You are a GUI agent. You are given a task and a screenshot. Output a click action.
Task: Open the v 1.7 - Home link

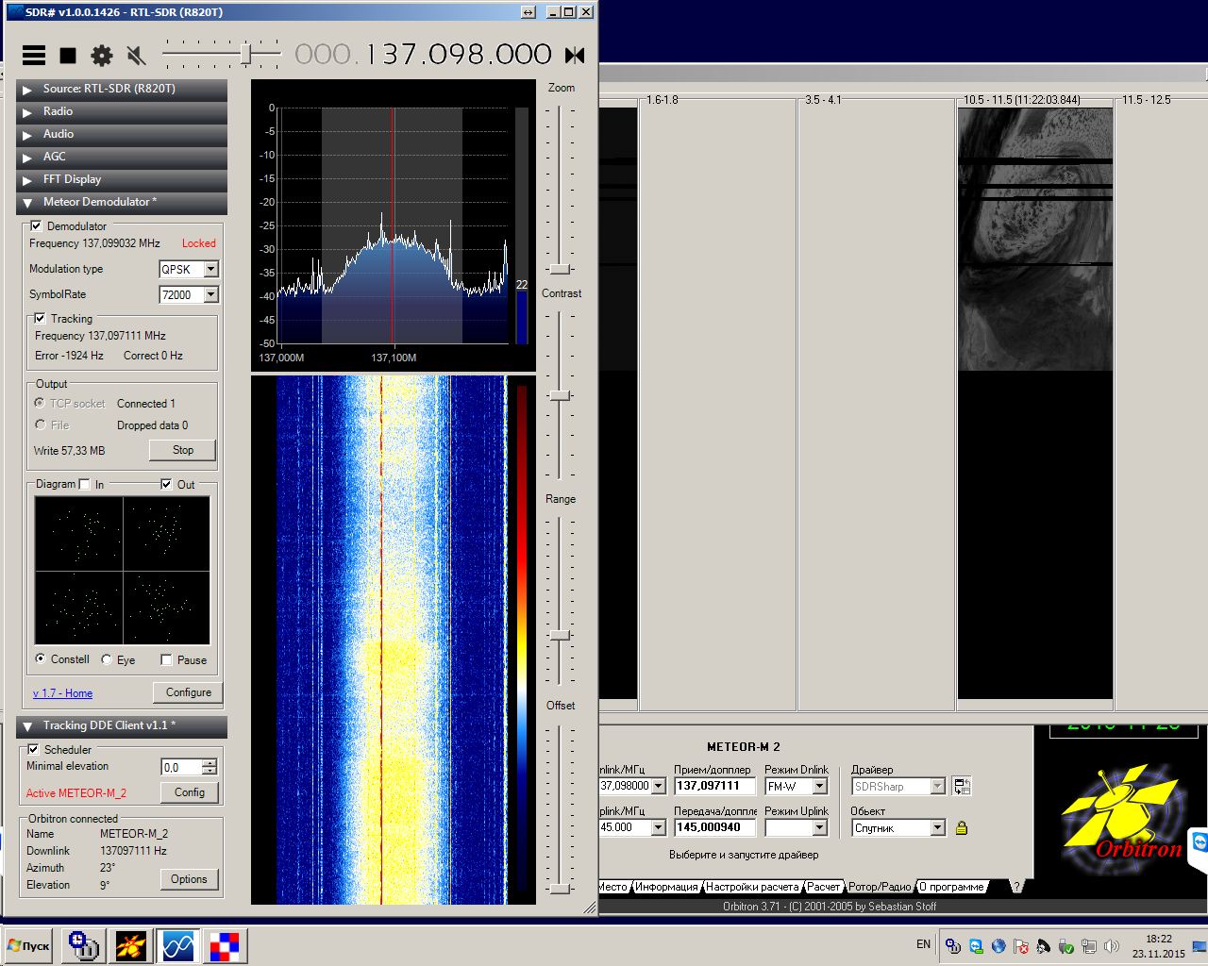click(x=62, y=693)
